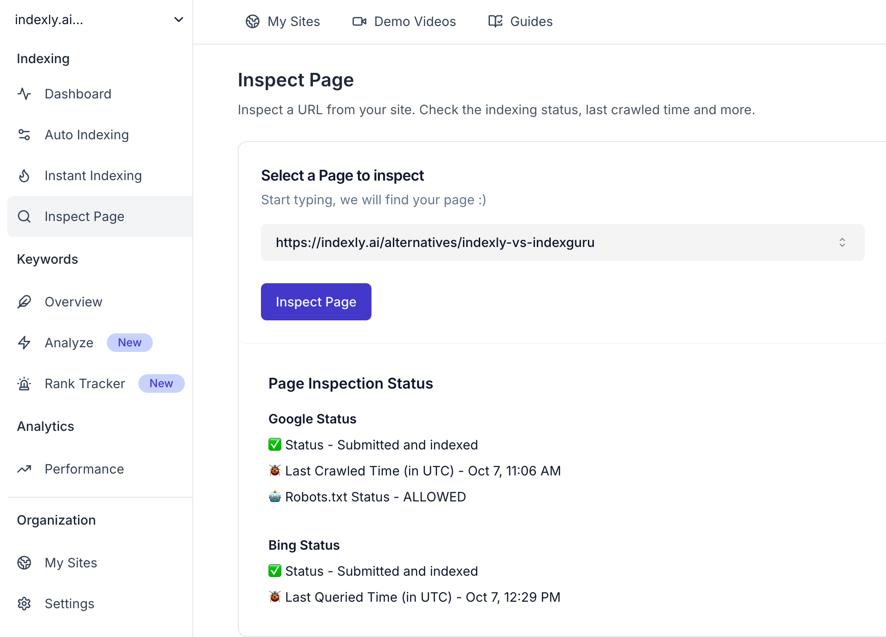
Task: Click the ladybug icon beside Last Crawled Time
Action: [x=275, y=470]
